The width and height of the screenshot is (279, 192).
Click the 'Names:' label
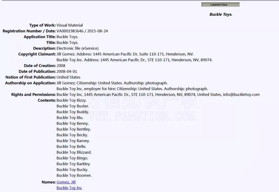[49, 182]
